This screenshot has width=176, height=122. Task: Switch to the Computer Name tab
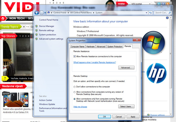pyautogui.click(x=77, y=46)
